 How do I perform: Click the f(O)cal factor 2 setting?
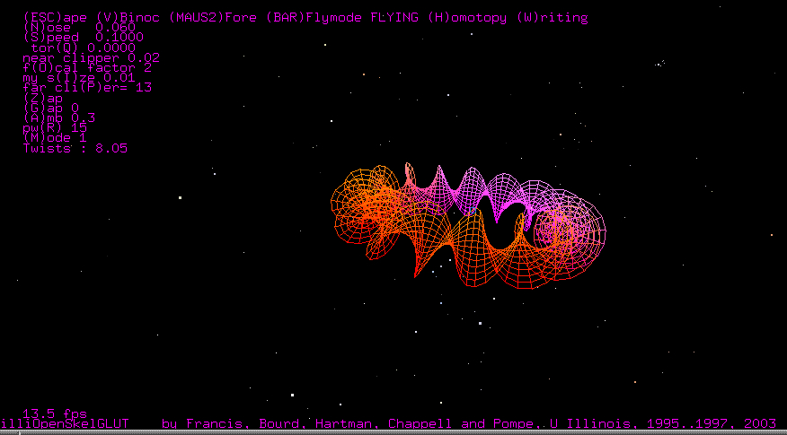click(x=86, y=67)
